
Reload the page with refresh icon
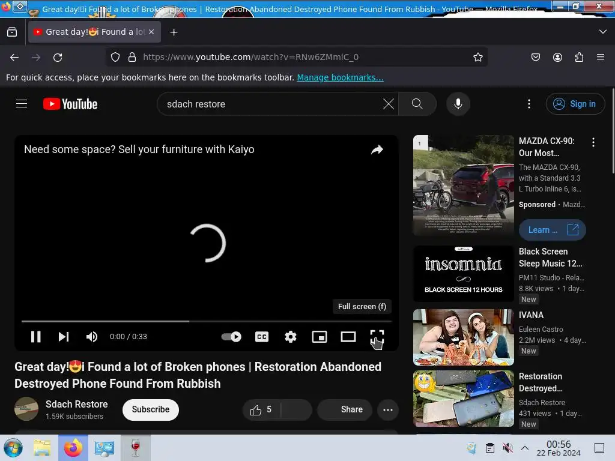coord(58,58)
